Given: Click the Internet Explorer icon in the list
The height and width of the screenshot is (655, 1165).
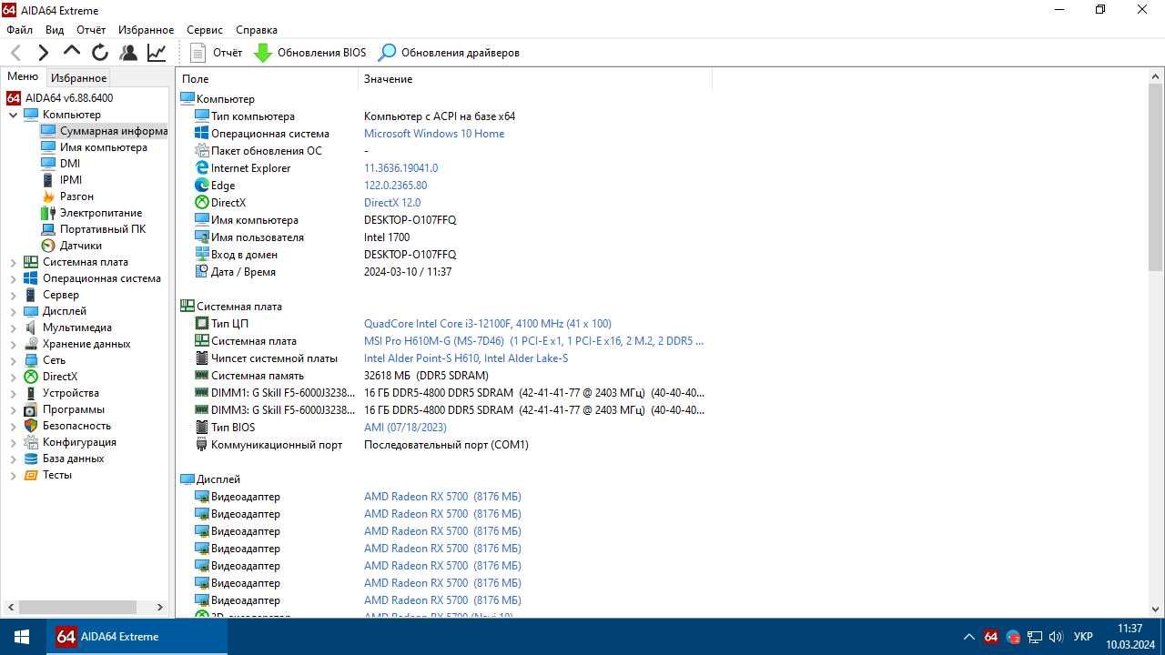Looking at the screenshot, I should point(202,168).
